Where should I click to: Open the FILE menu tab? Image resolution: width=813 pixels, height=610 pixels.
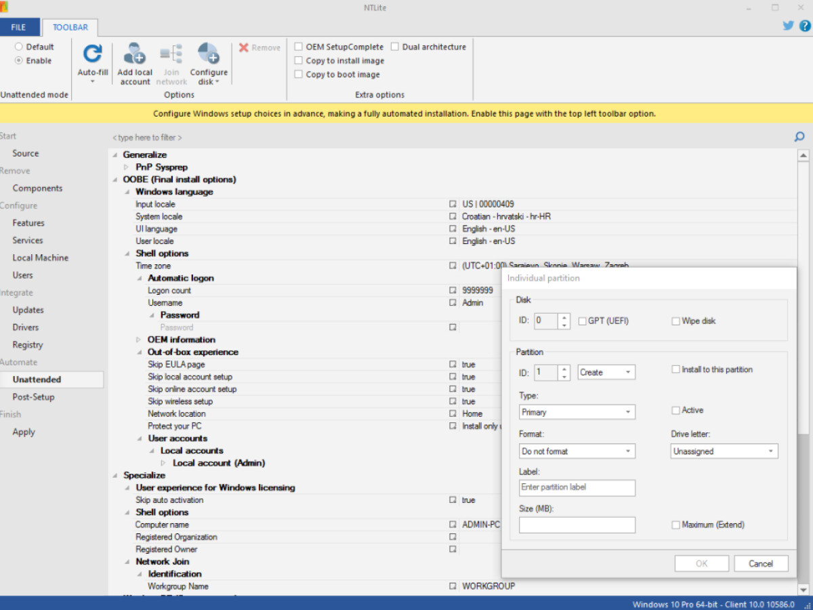[x=19, y=27]
